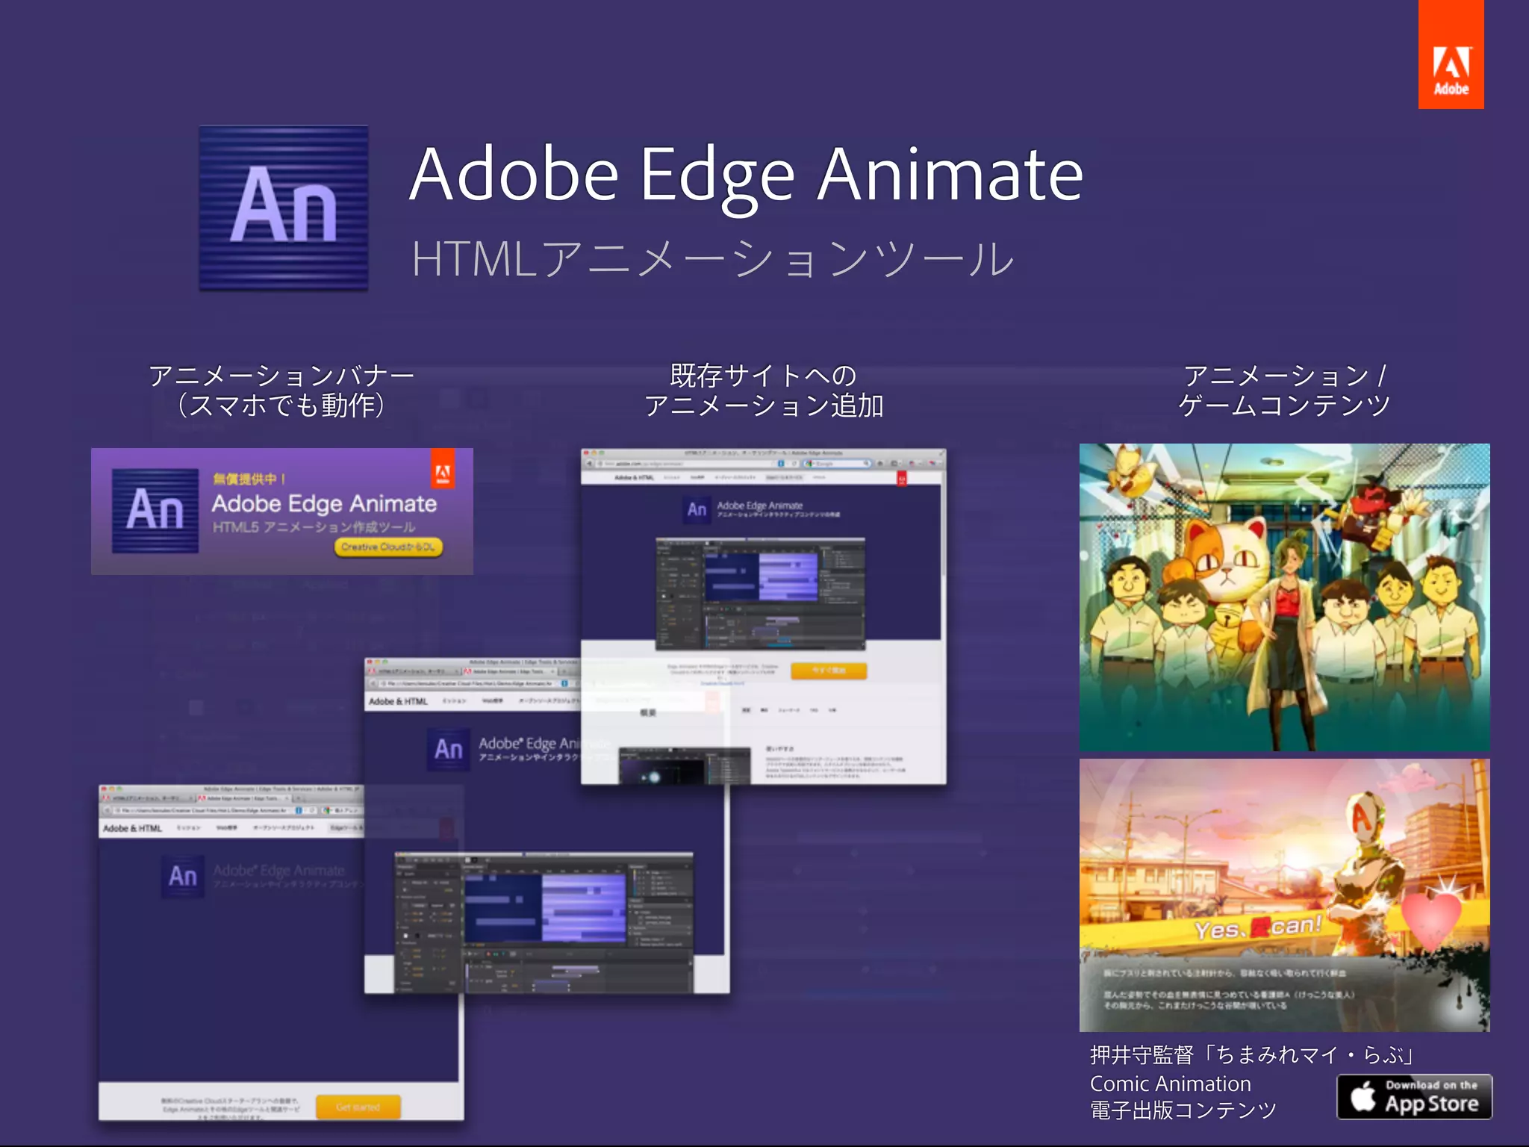Click the HTMLアニメーションツール subtitle
1529x1147 pixels.
713,259
